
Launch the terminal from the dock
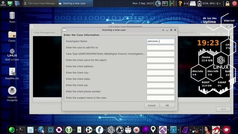(22, 130)
